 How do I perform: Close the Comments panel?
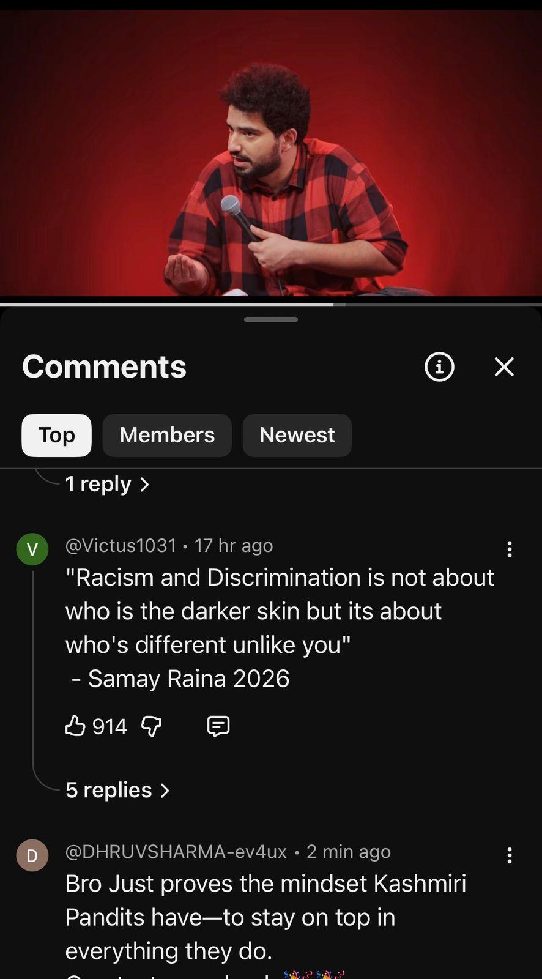click(504, 367)
